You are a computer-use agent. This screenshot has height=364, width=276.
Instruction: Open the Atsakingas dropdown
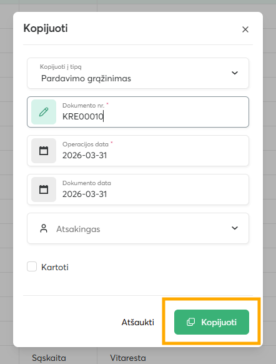pyautogui.click(x=138, y=228)
